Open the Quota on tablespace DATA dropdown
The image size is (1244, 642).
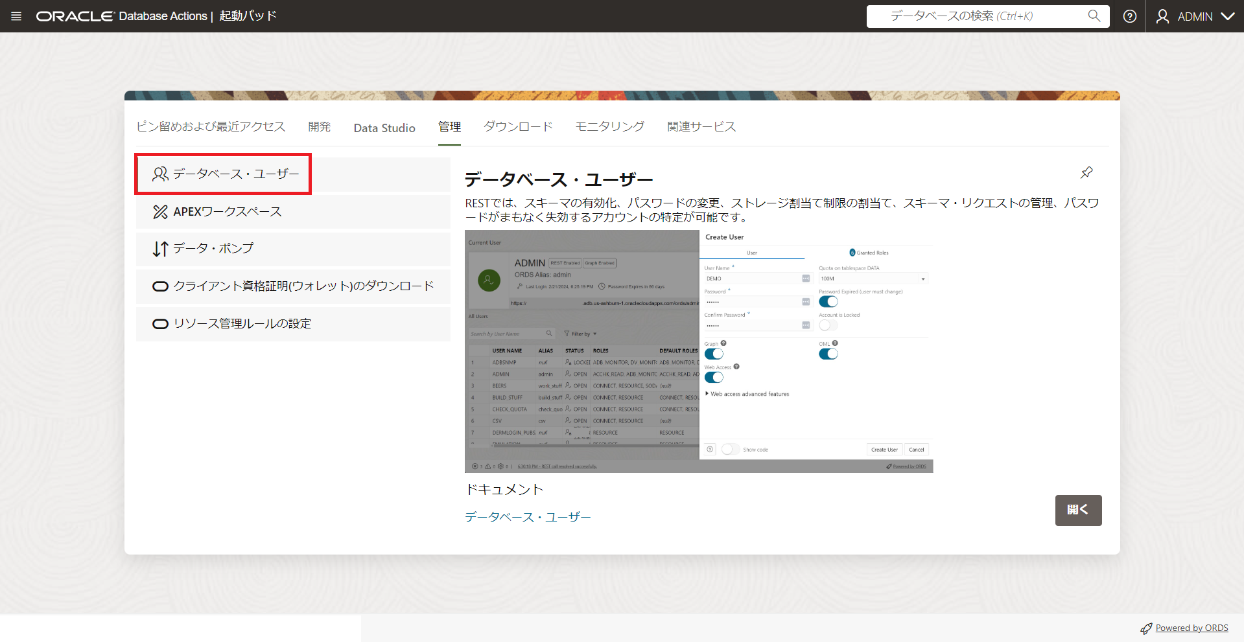click(x=923, y=278)
